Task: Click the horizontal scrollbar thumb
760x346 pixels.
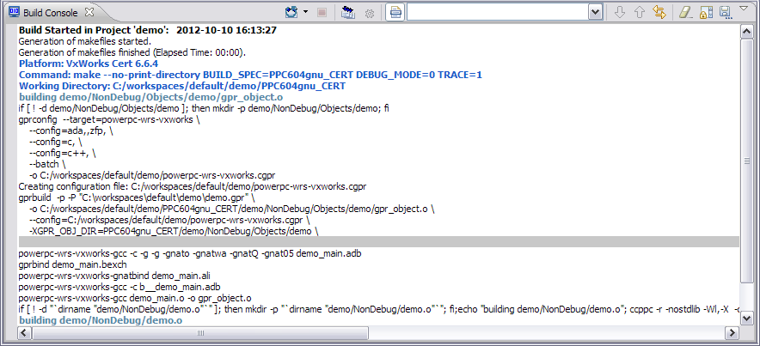Action: pyautogui.click(x=200, y=333)
